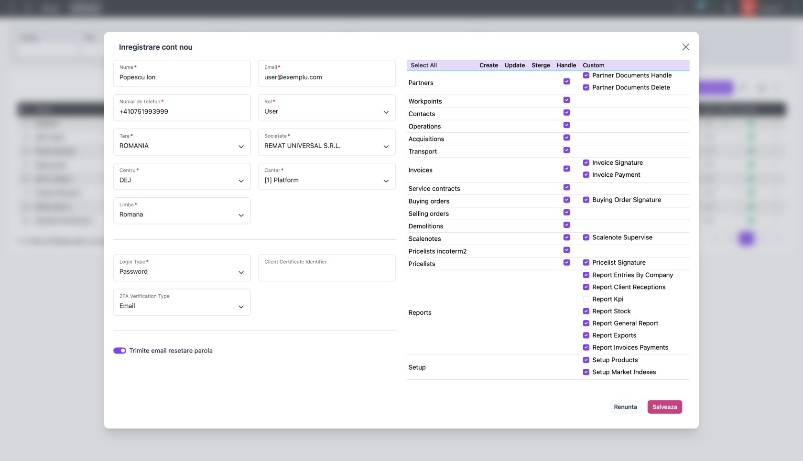Click the Update column header
The image size is (803, 461).
[x=514, y=65]
